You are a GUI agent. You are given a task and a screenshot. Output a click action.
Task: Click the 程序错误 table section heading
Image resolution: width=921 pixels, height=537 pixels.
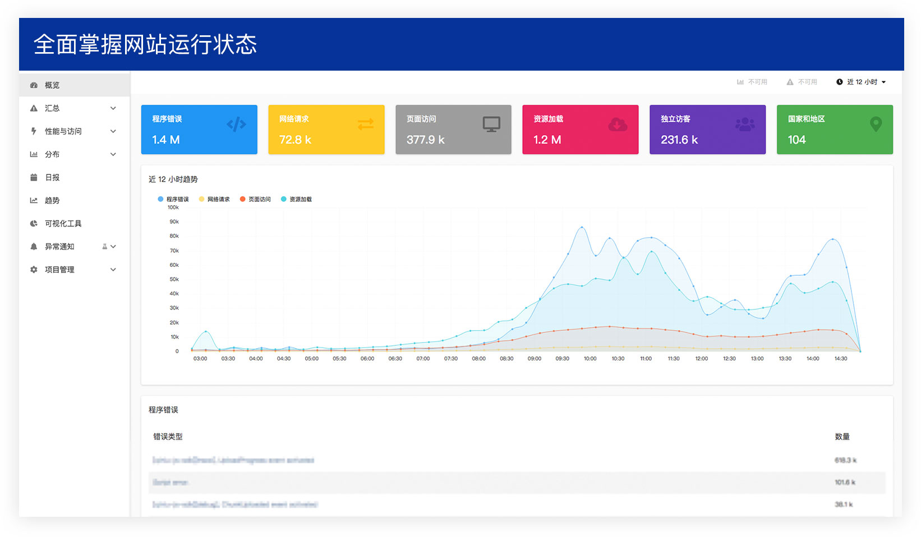[x=163, y=410]
